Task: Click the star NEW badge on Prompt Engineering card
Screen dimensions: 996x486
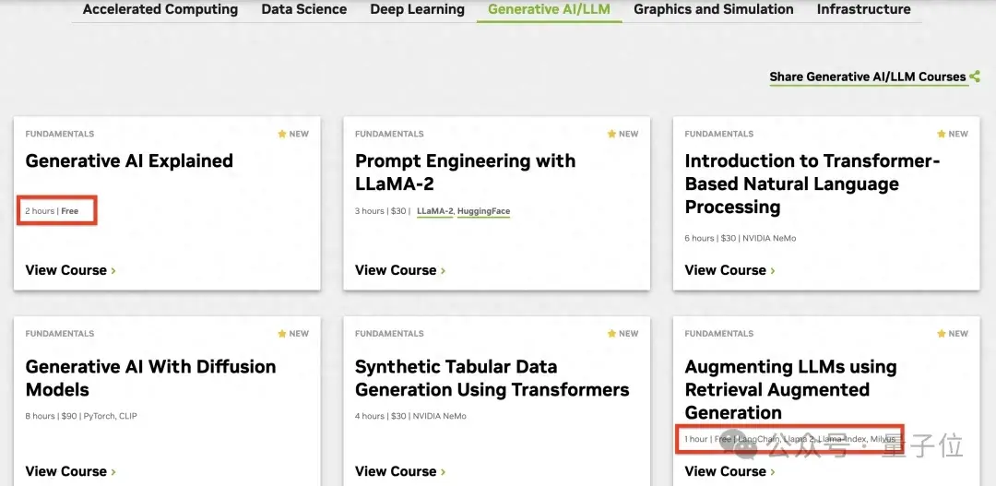Action: [x=622, y=134]
